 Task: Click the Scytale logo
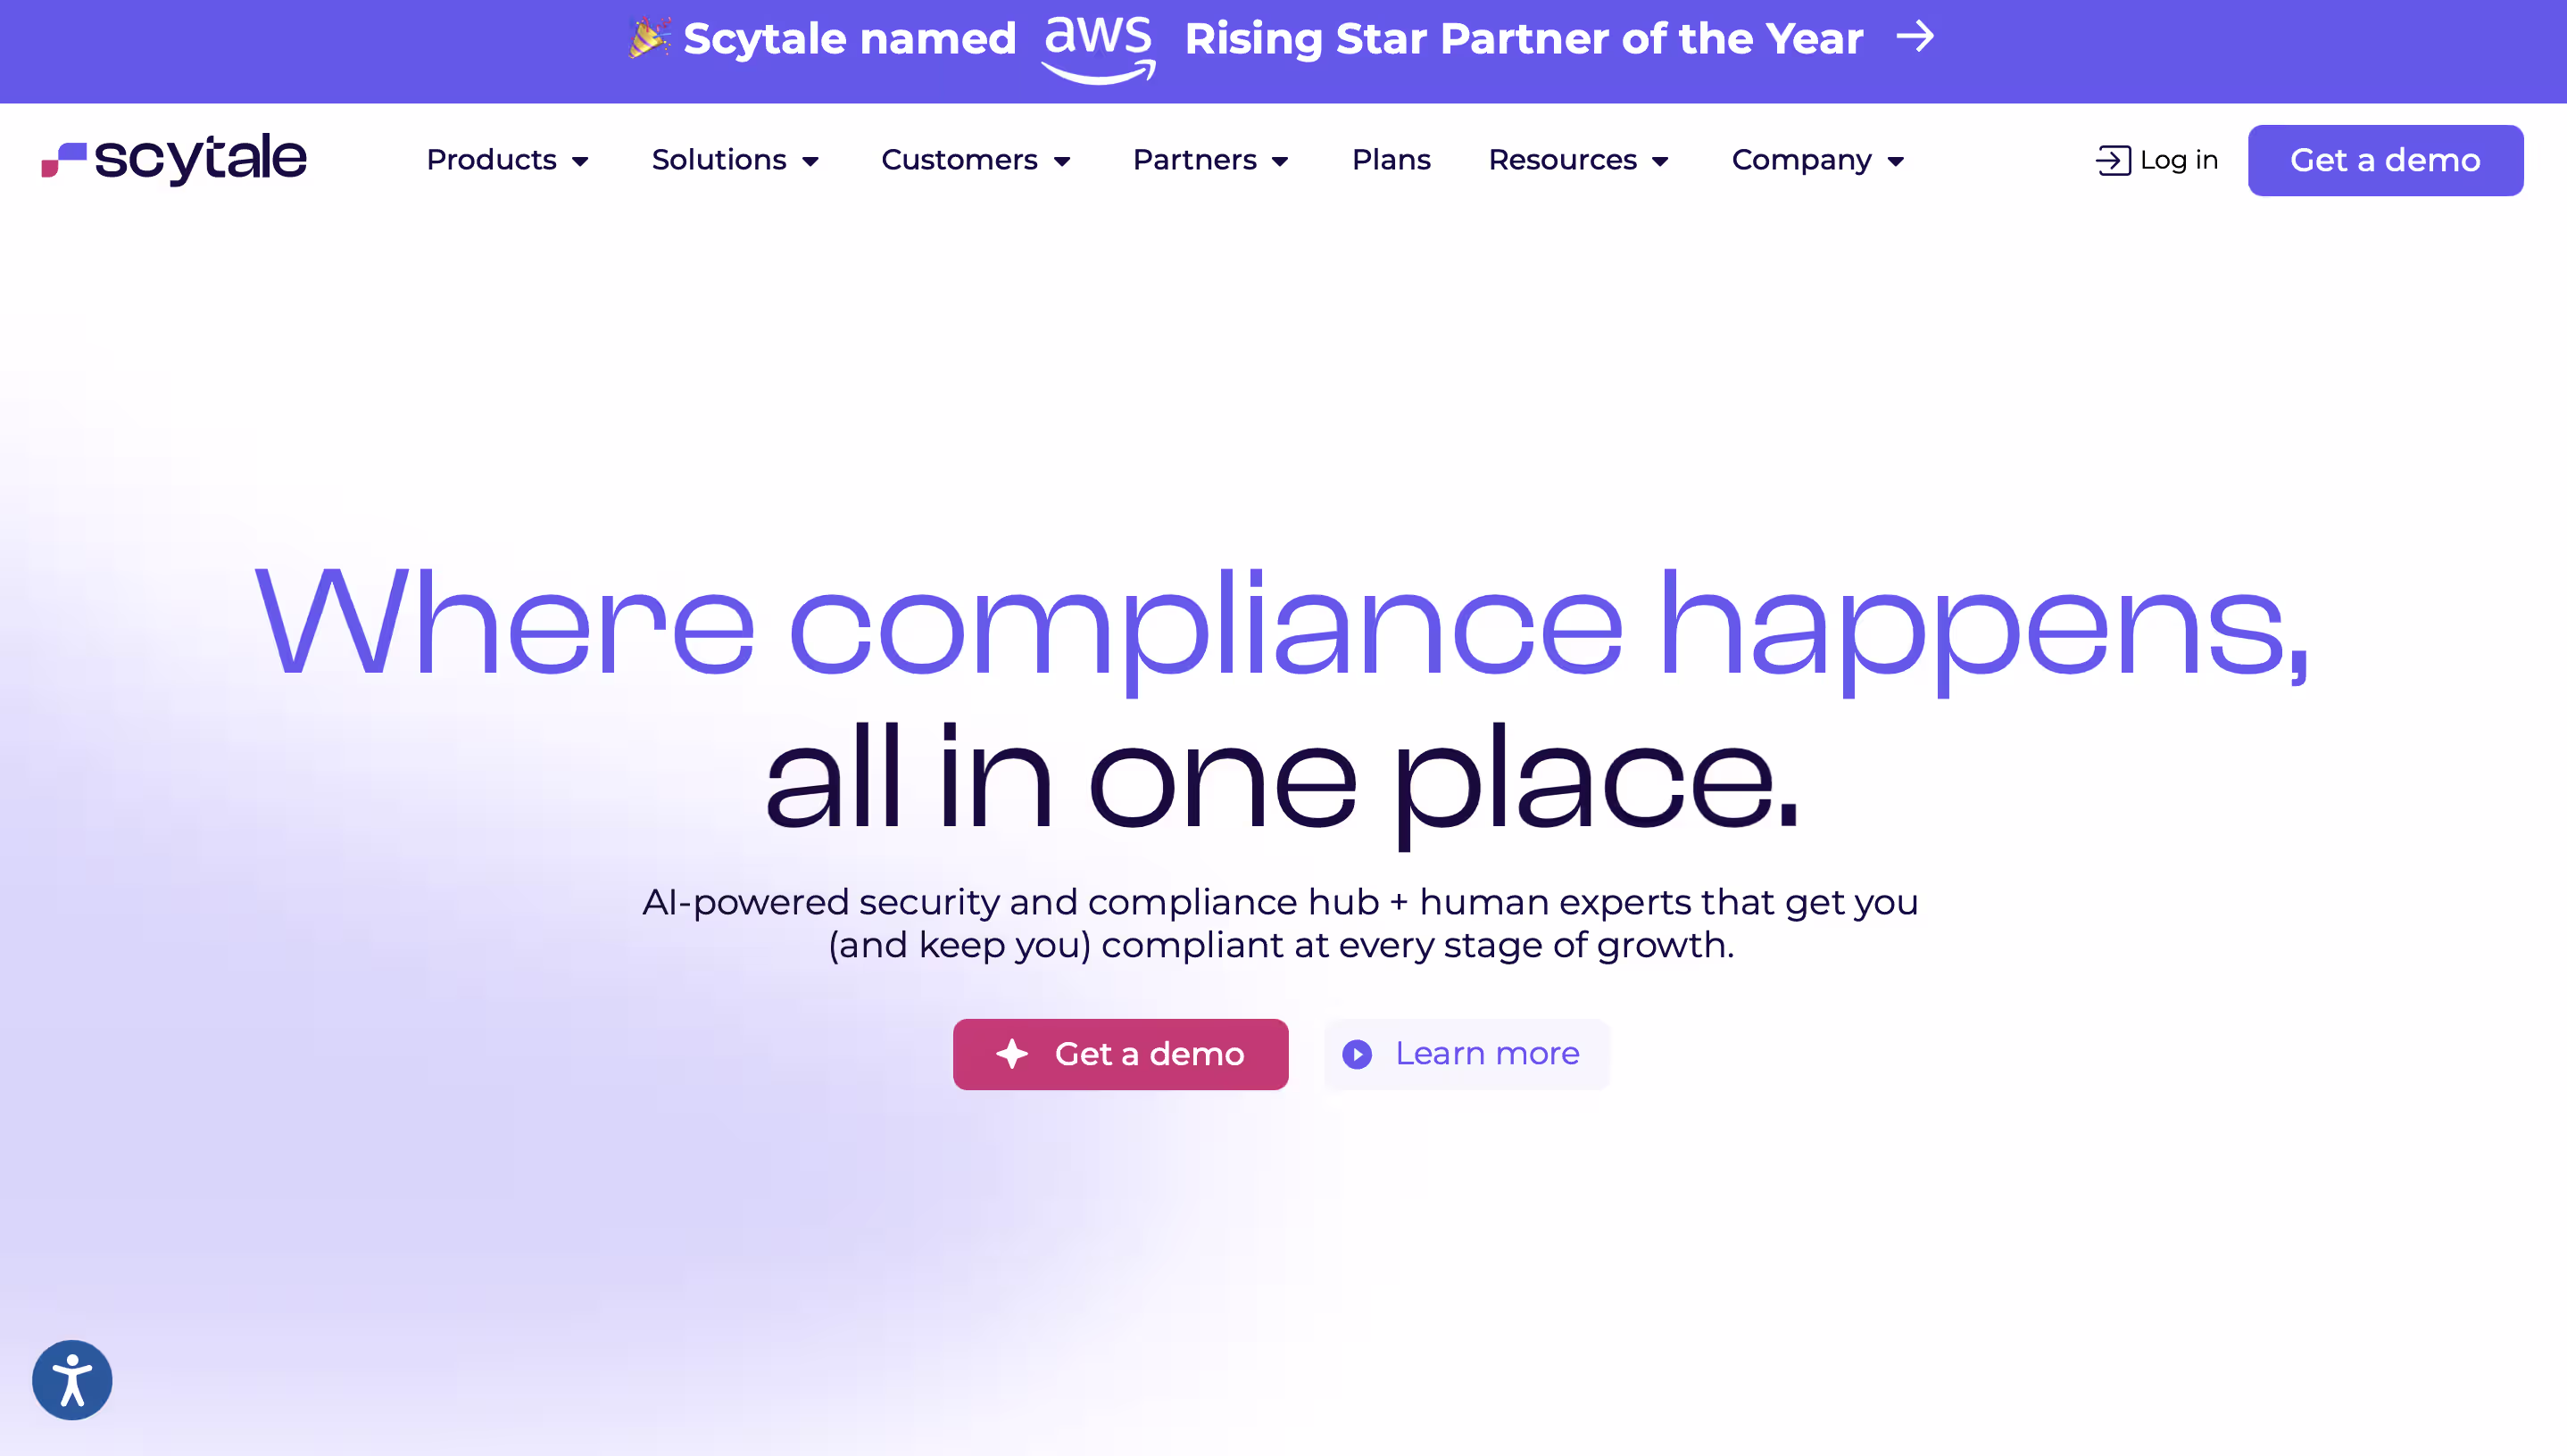pyautogui.click(x=174, y=159)
